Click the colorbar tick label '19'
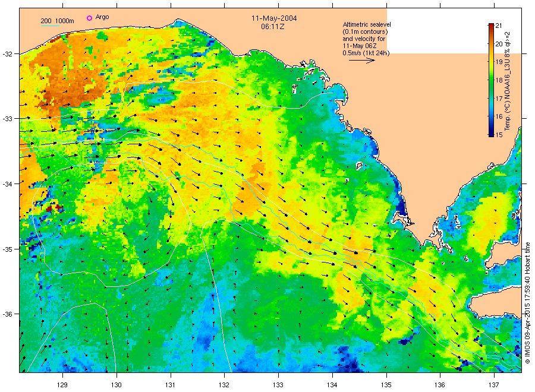 (x=499, y=62)
